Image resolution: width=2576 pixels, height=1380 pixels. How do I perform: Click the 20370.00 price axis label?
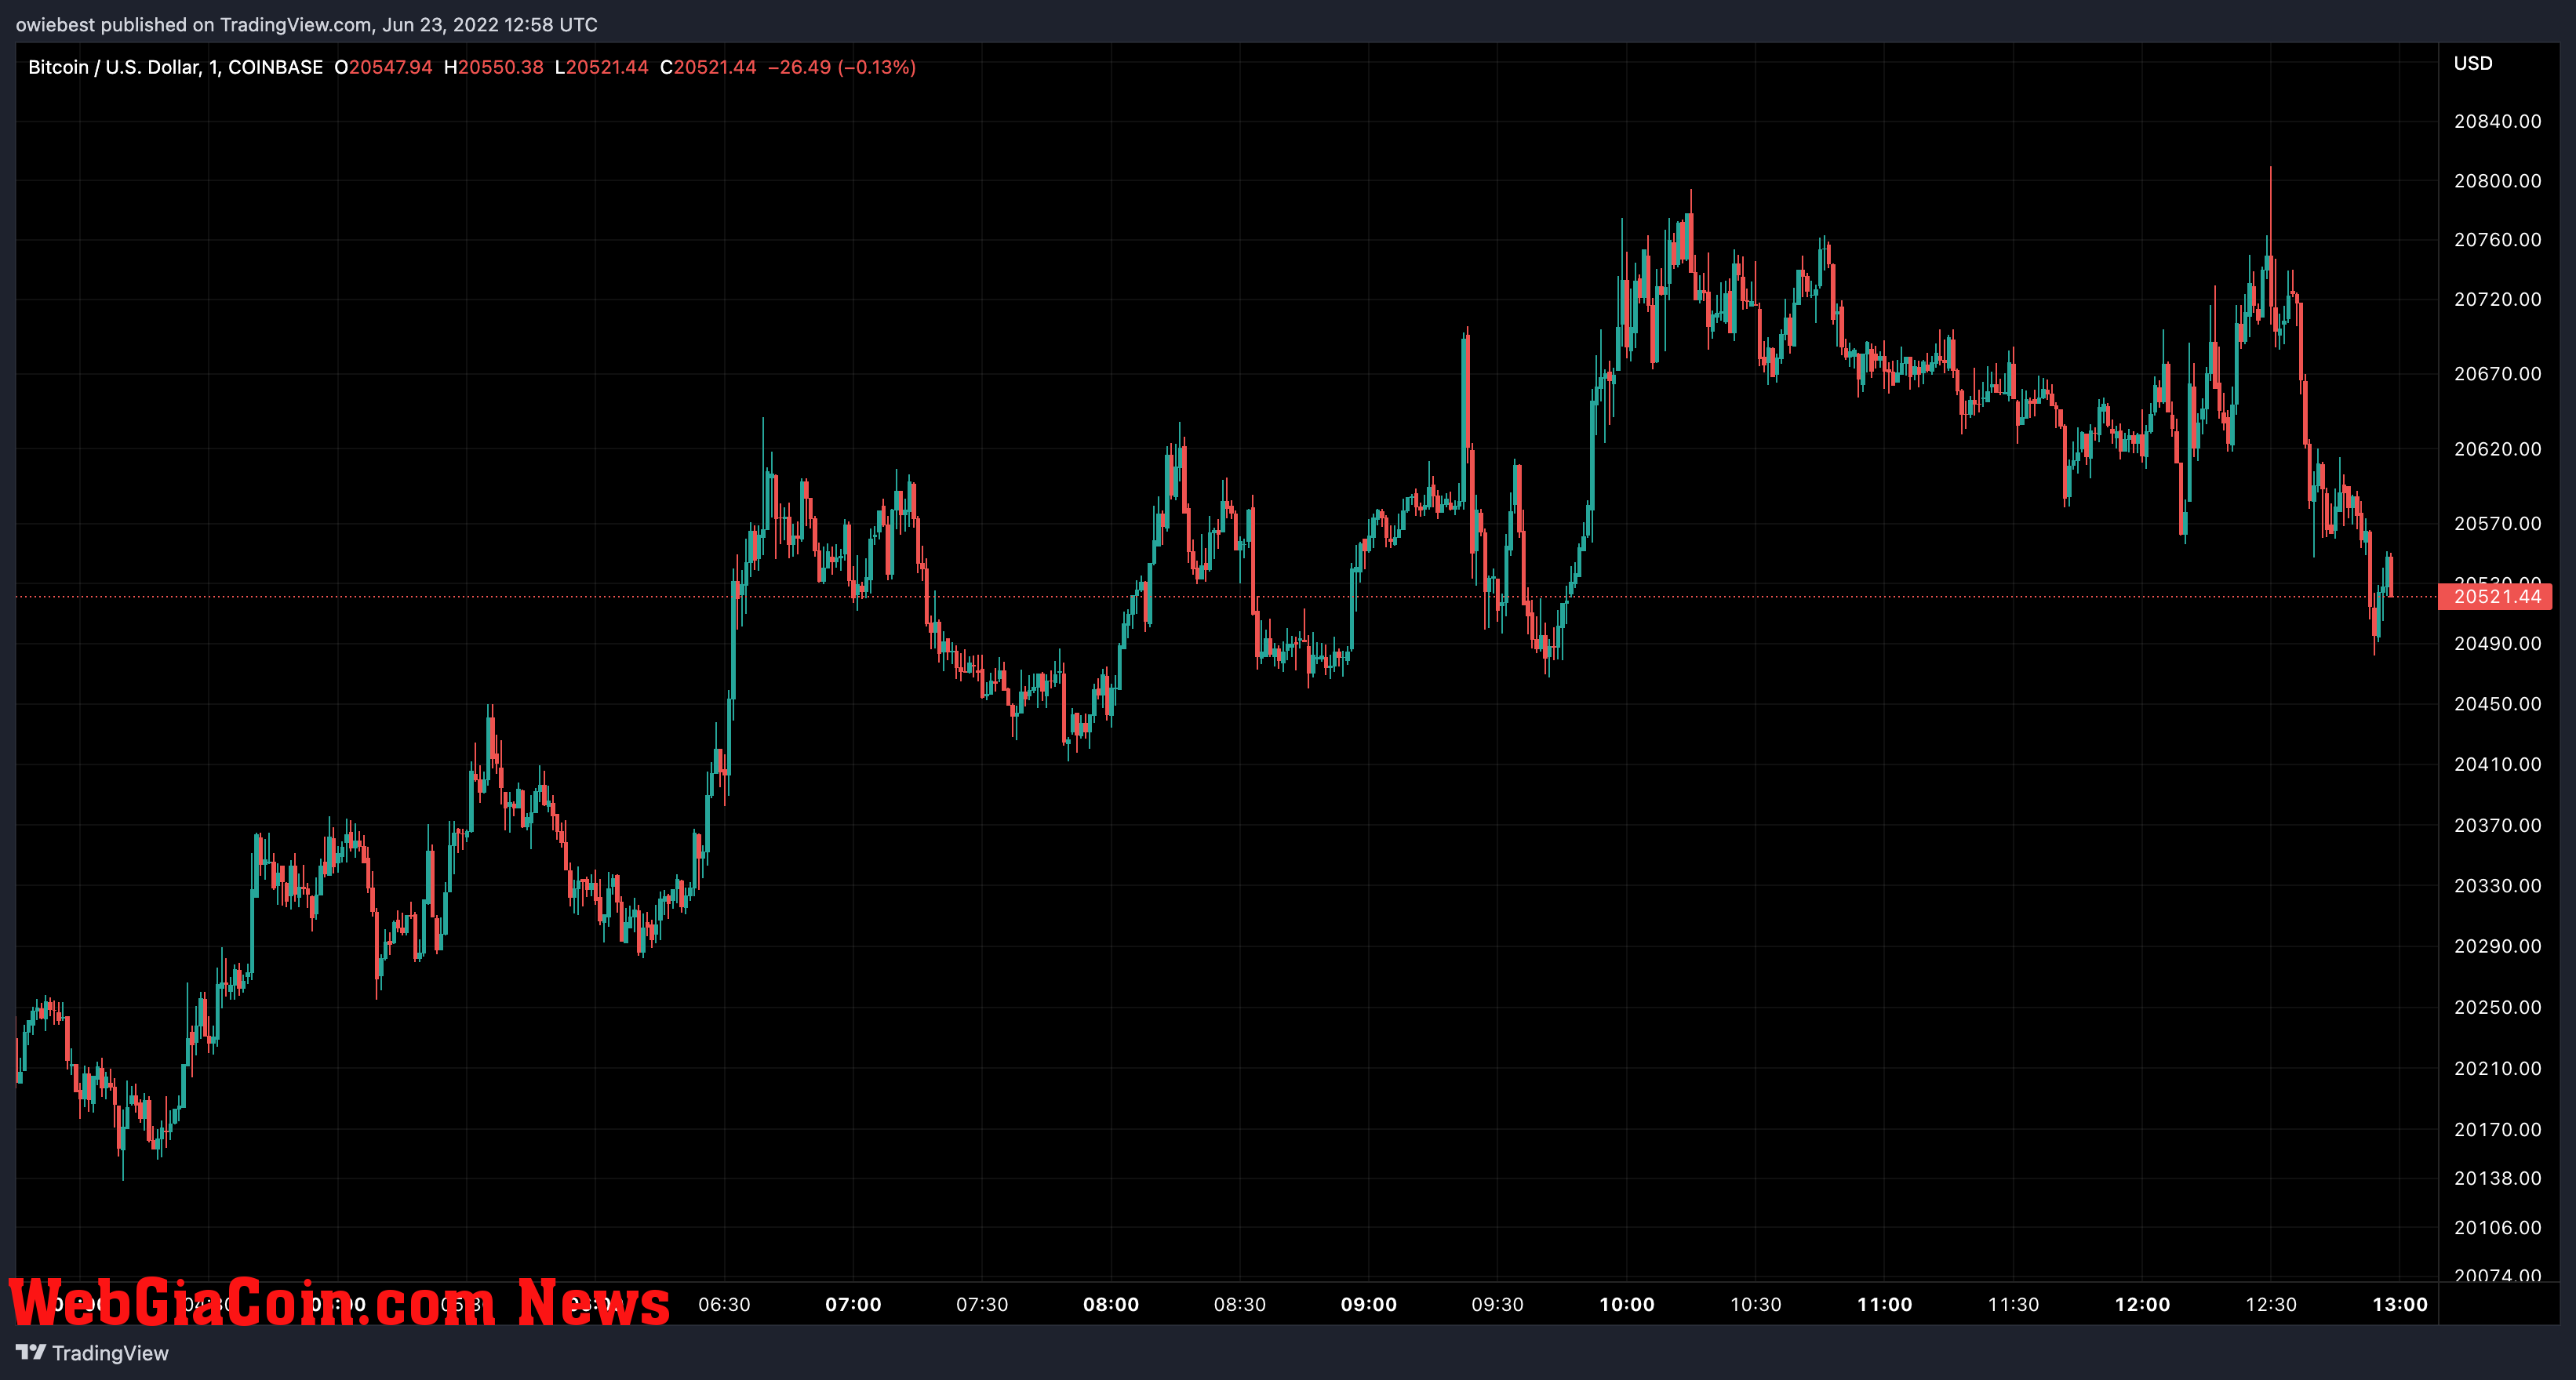(x=2497, y=826)
